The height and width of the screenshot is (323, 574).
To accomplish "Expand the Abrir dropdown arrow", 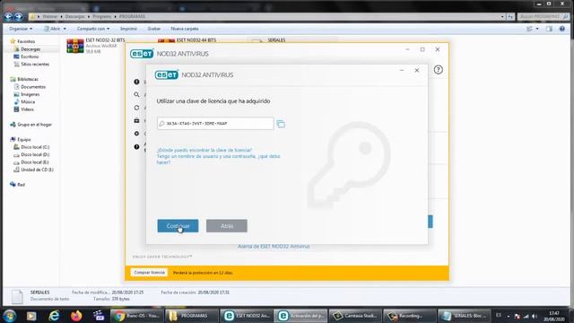I will (65, 29).
